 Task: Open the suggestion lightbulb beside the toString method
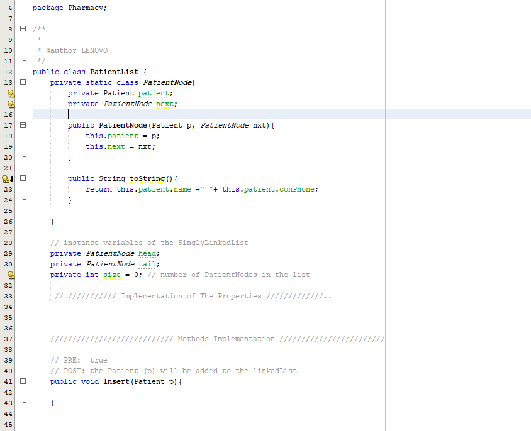point(6,178)
